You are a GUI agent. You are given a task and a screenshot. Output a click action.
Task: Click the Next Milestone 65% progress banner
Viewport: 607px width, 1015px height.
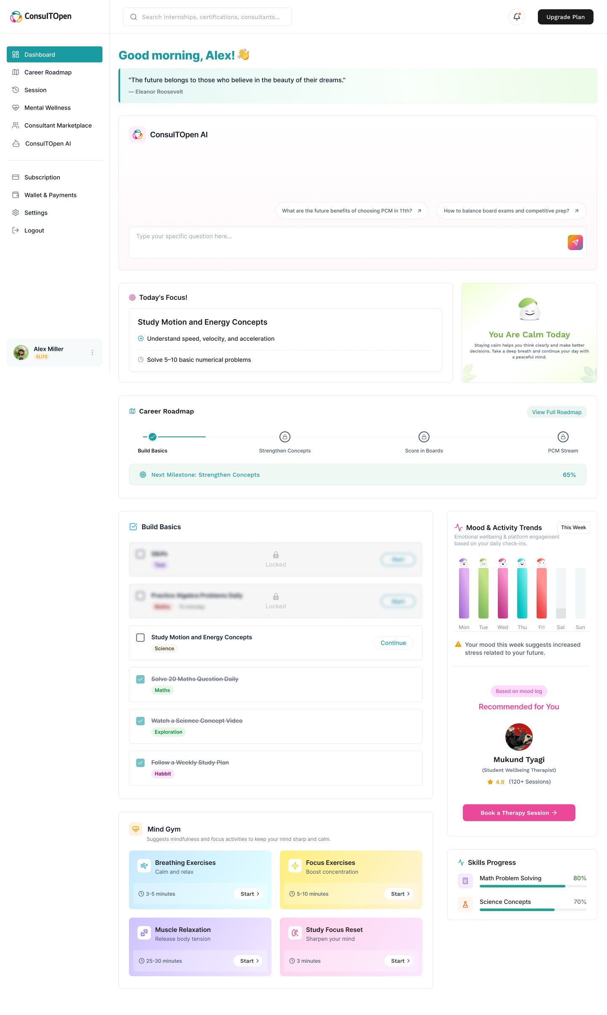[357, 475]
